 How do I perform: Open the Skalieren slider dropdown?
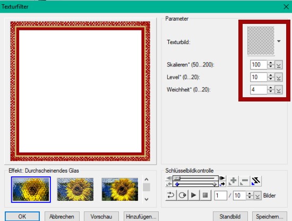279,65
